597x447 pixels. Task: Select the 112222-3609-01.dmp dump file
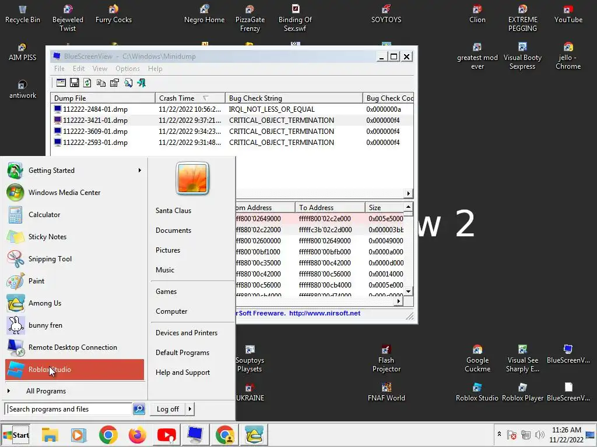pyautogui.click(x=95, y=132)
